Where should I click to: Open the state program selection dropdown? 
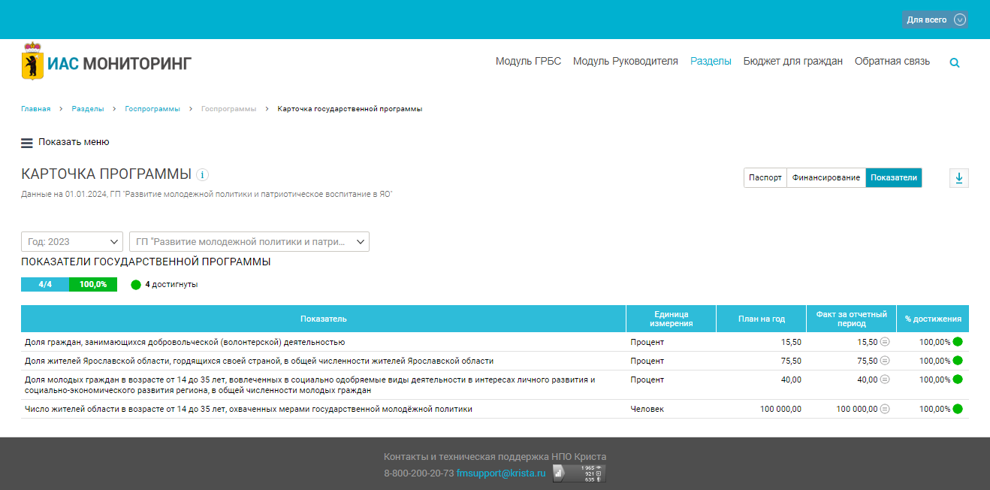point(249,242)
